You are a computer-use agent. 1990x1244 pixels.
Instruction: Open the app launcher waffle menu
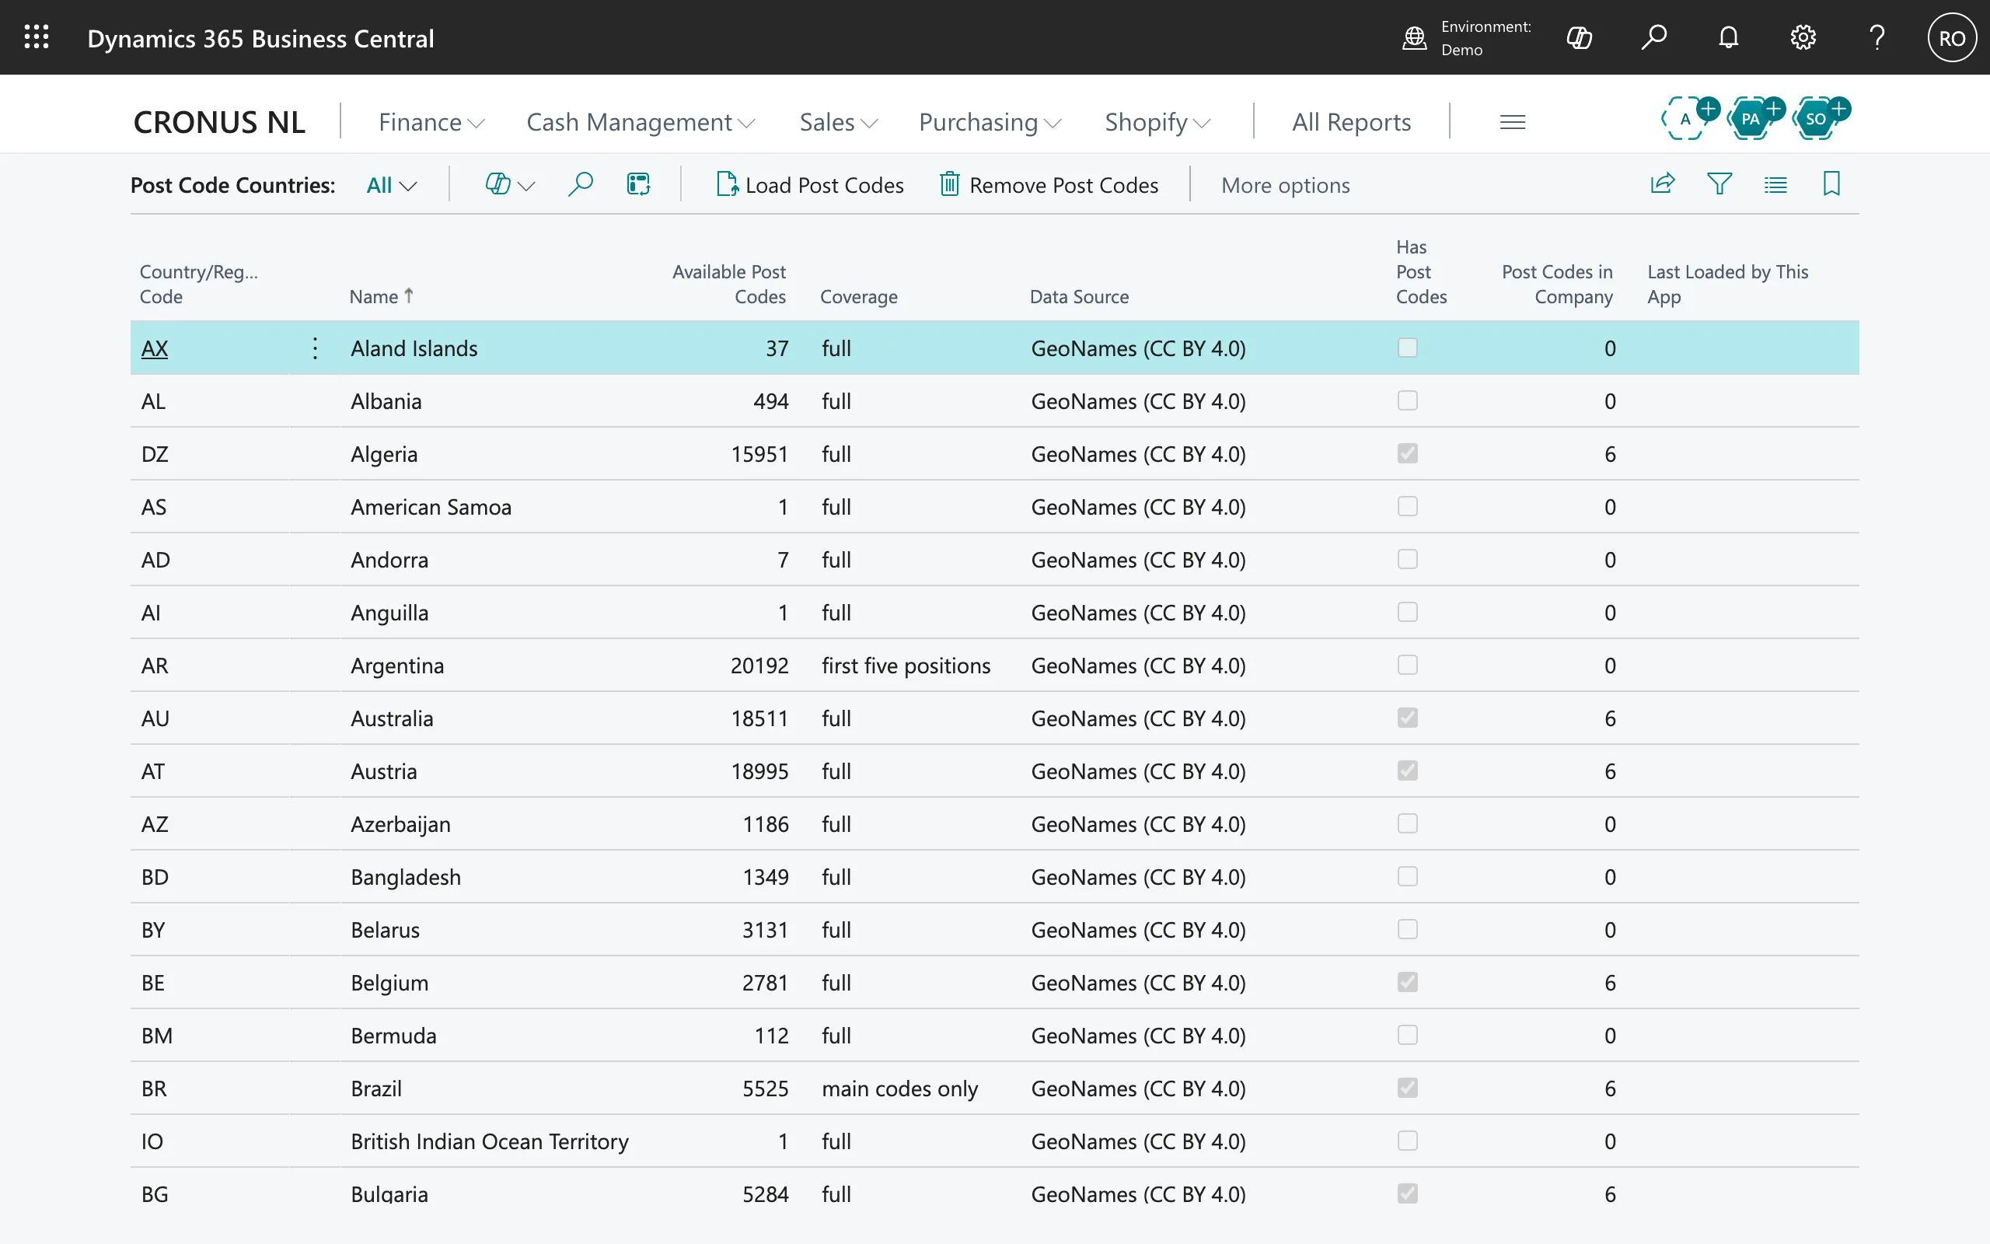(37, 37)
